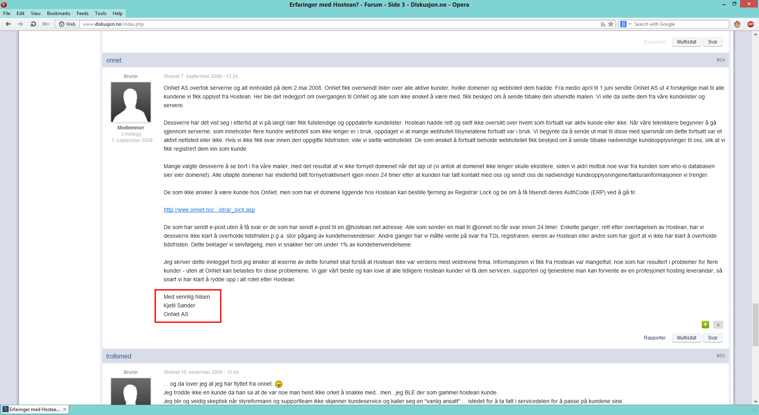Open post permalink #55
759x415 pixels.
[720, 356]
